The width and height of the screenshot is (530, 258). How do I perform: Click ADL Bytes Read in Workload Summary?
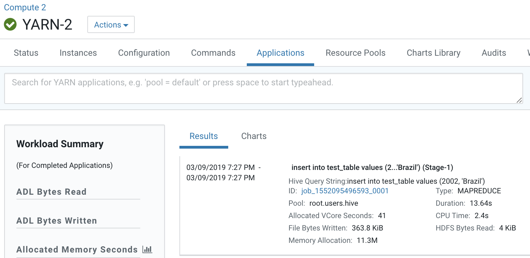tap(51, 192)
